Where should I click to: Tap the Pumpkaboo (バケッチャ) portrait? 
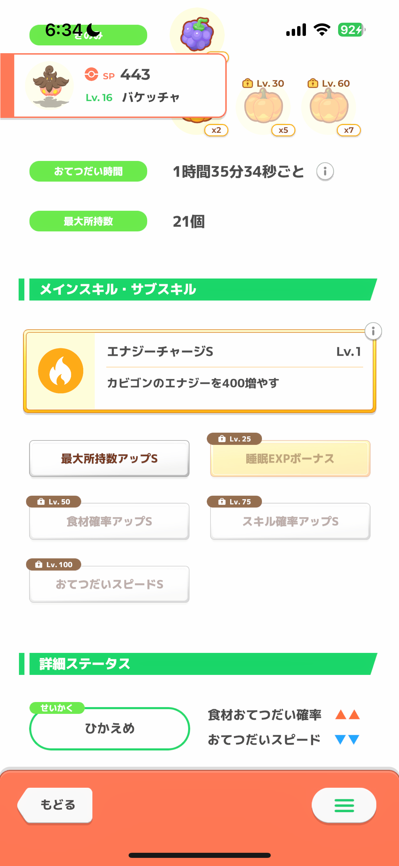coord(49,86)
